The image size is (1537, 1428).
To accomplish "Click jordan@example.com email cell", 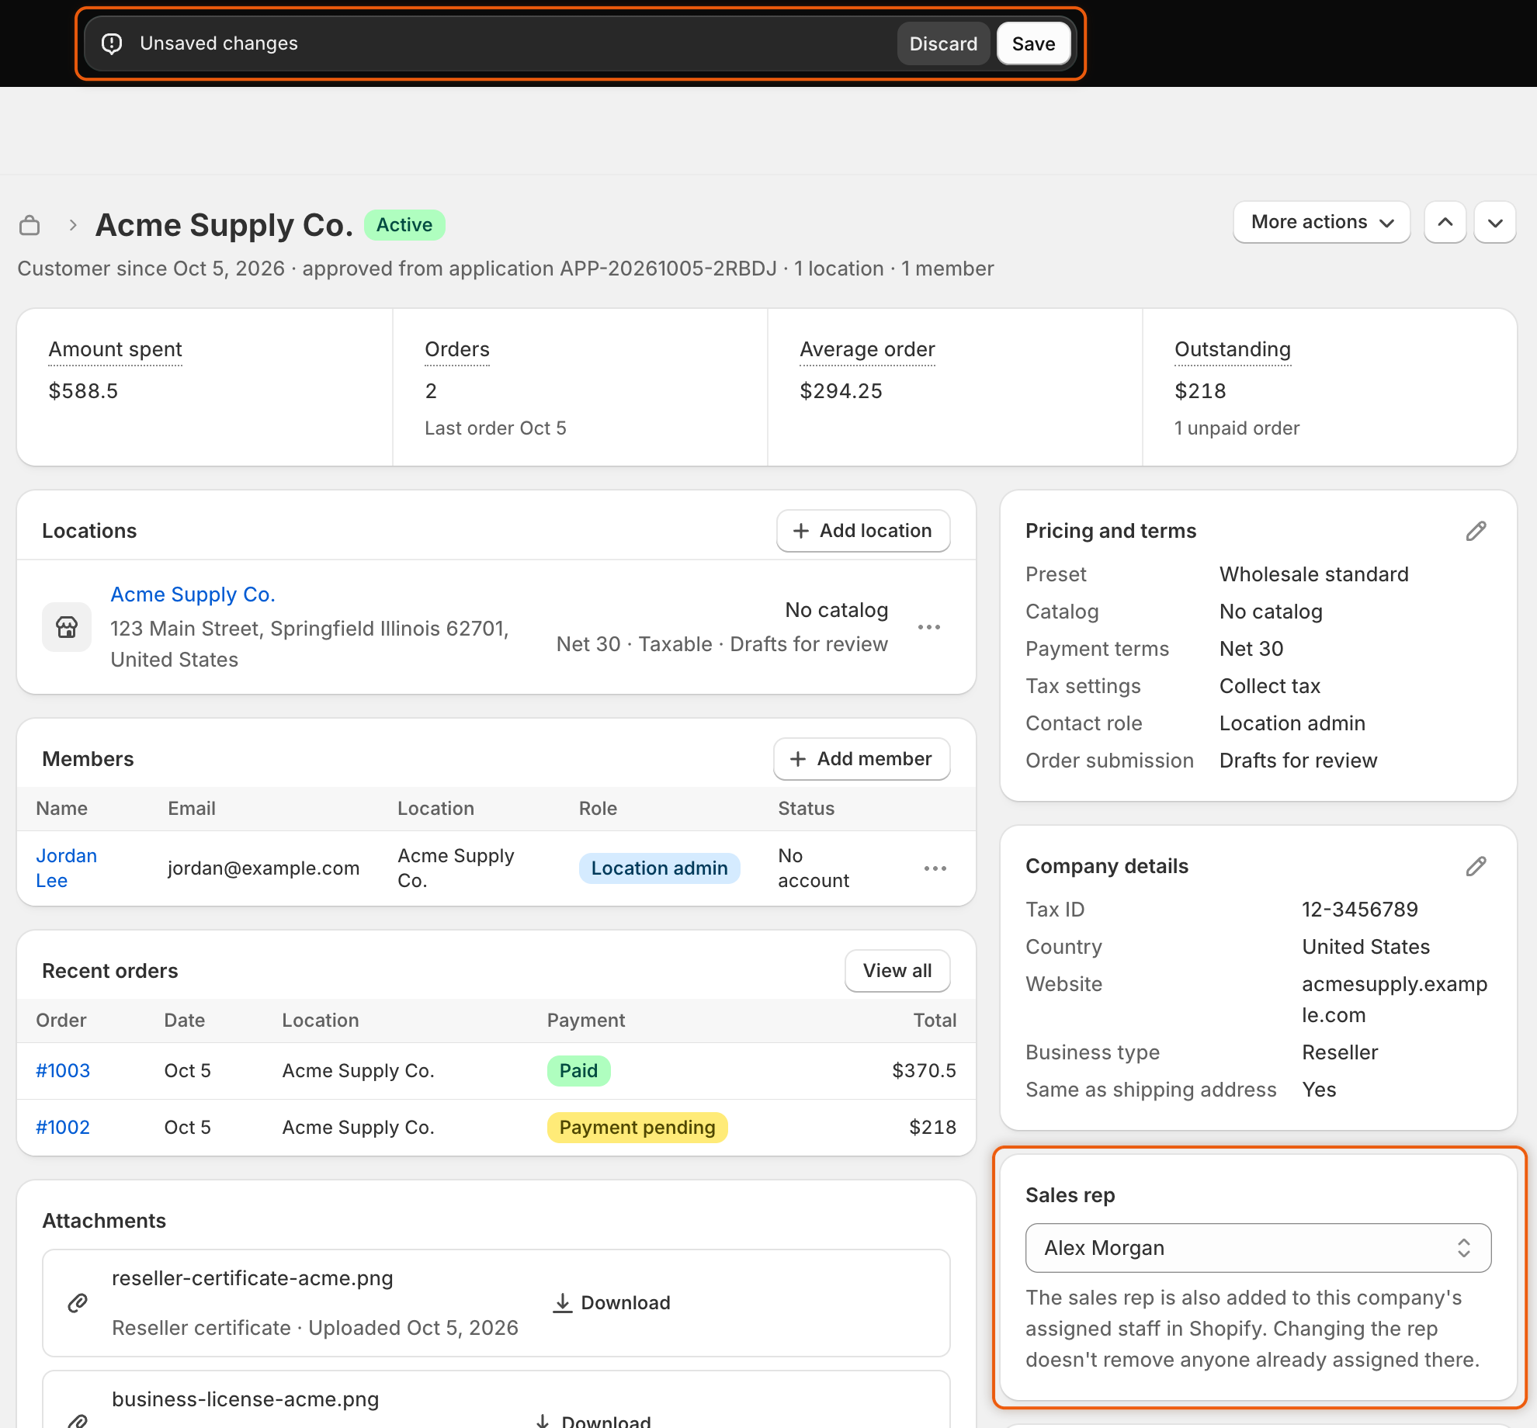I will (x=264, y=868).
